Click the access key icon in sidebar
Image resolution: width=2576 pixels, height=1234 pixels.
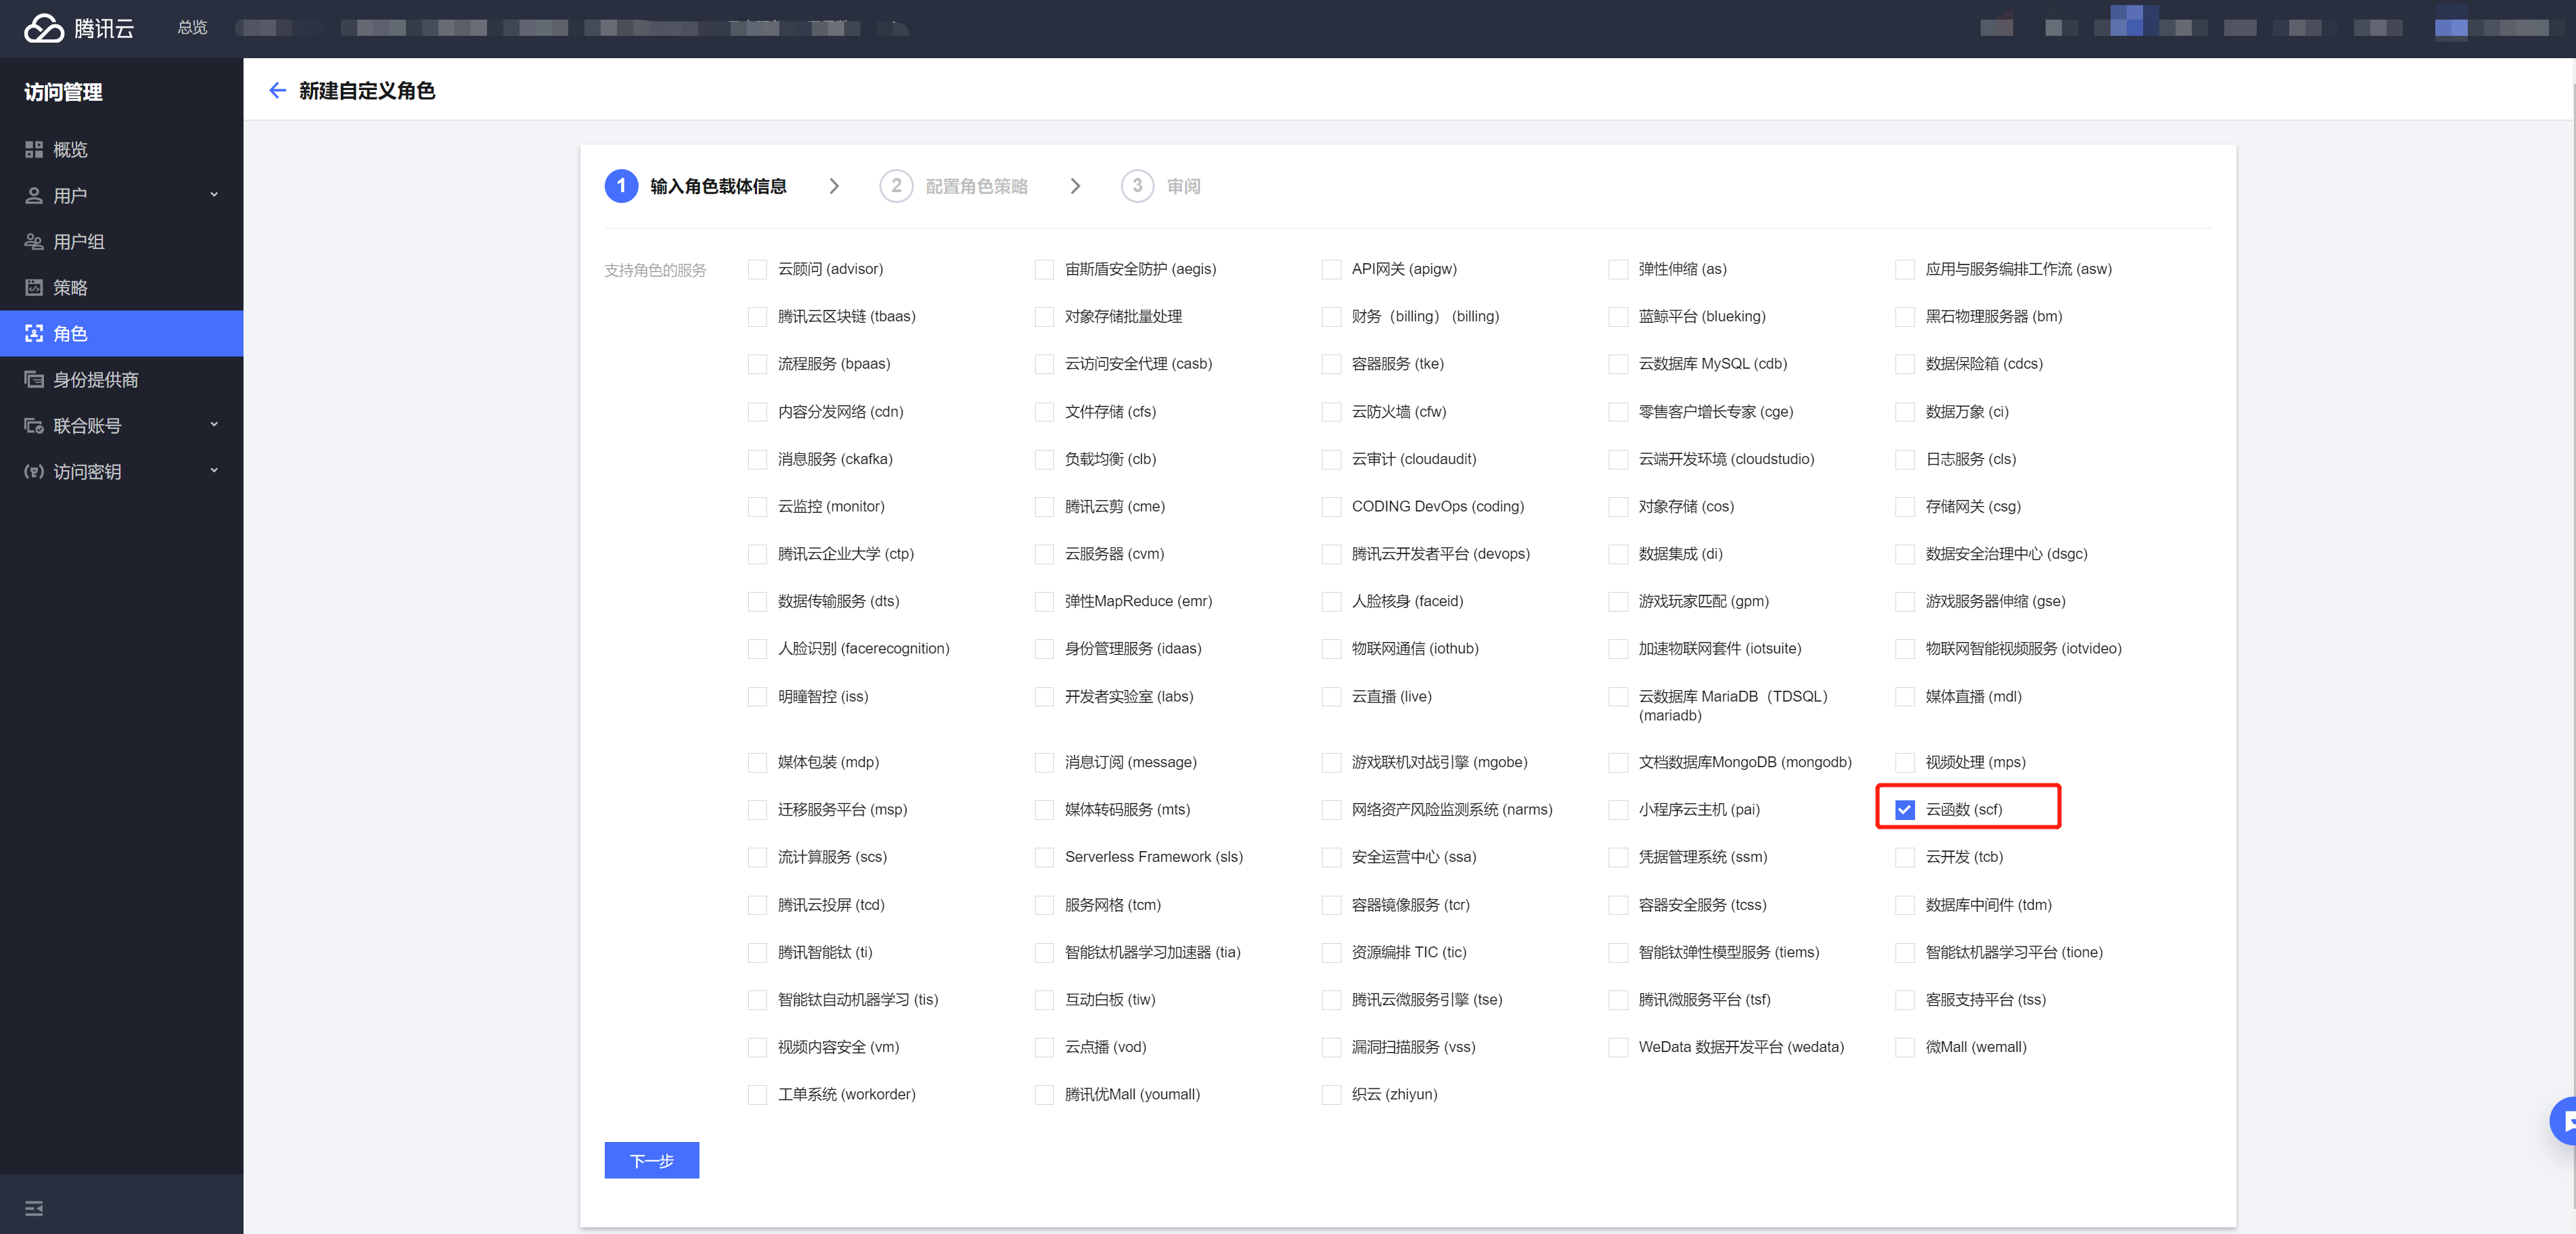(x=34, y=472)
